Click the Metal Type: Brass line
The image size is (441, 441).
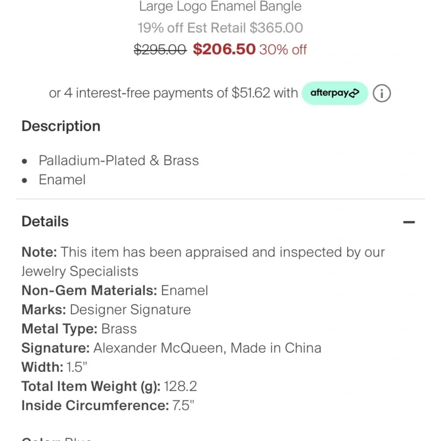click(x=79, y=329)
